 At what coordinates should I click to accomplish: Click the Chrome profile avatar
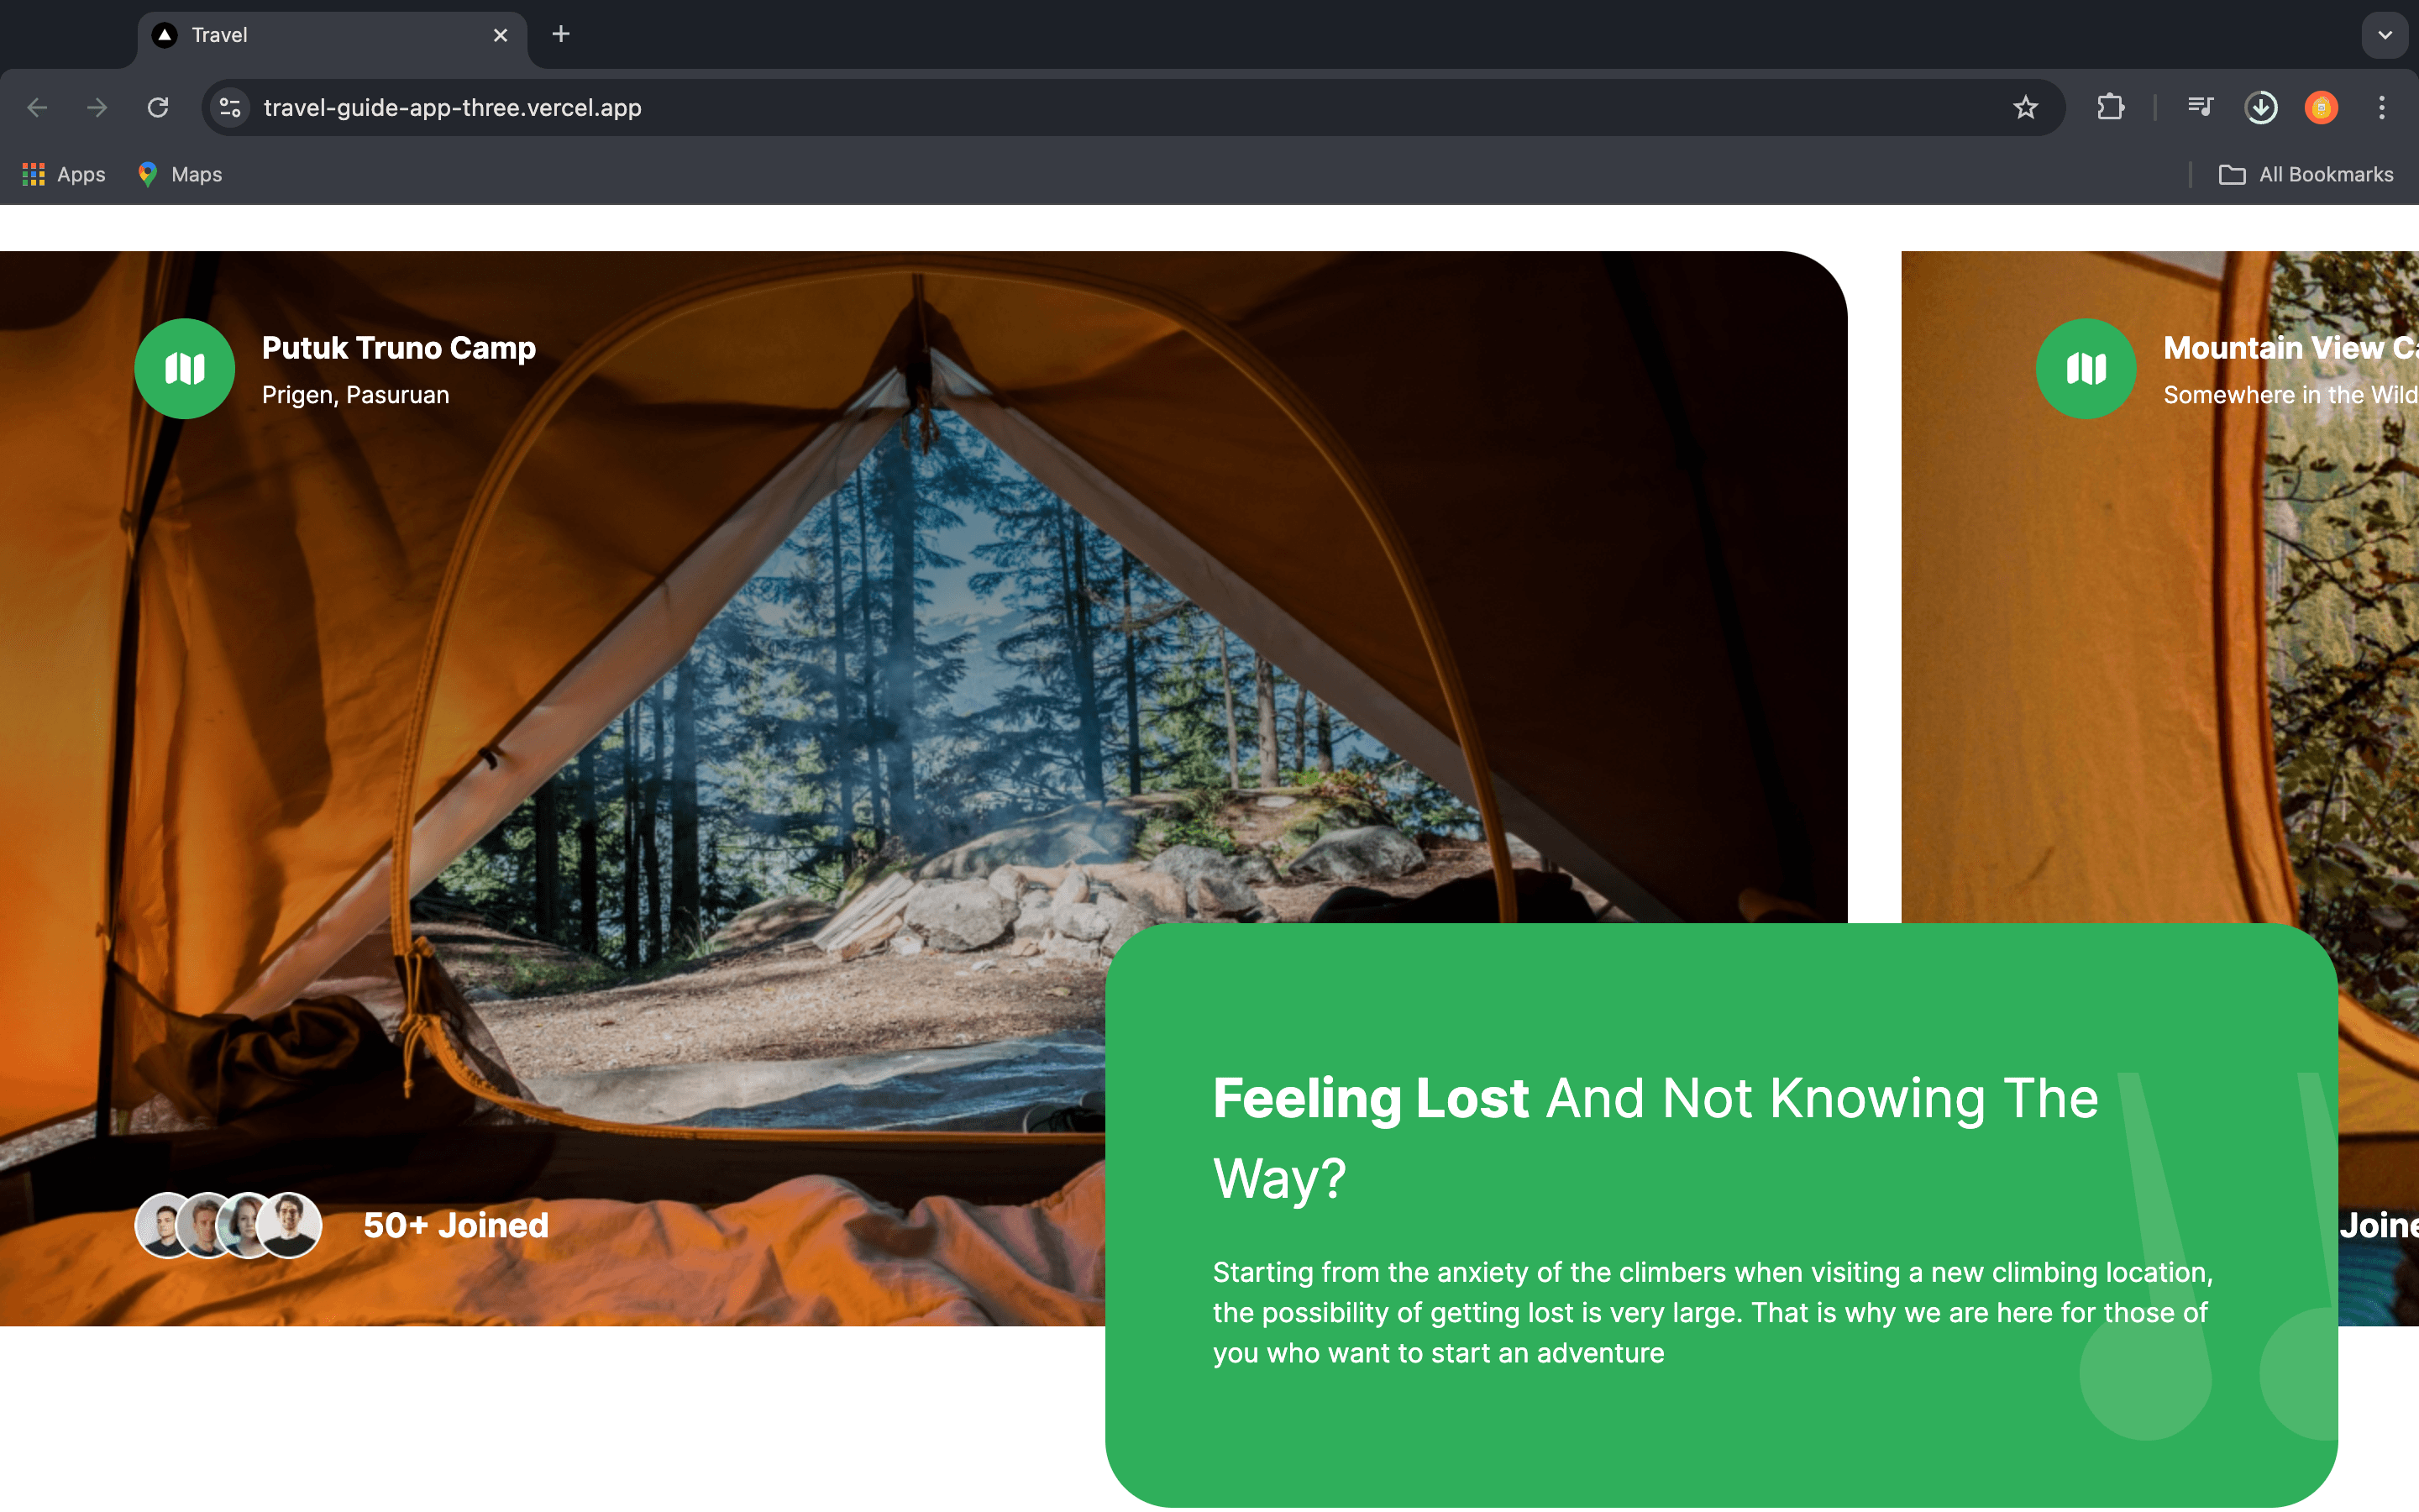(x=2321, y=107)
